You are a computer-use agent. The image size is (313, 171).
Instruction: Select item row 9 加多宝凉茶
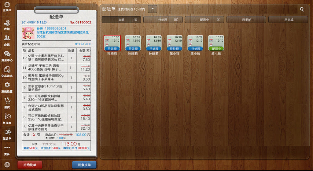coord(57,87)
